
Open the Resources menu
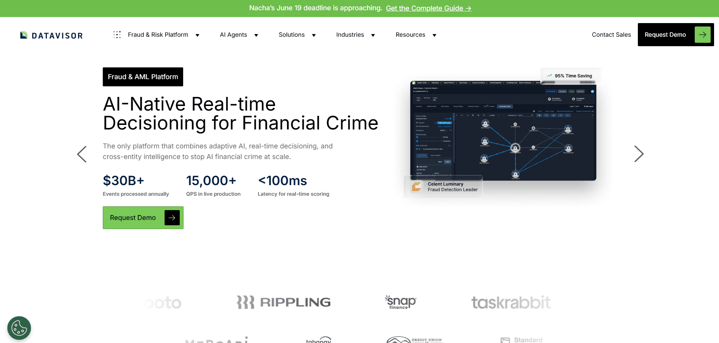coord(410,35)
